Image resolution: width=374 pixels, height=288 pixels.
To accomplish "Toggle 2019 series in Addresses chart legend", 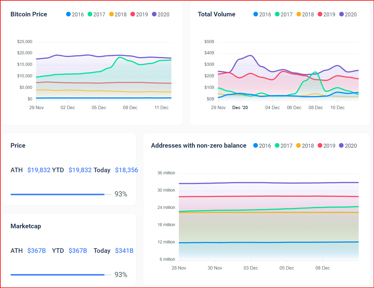I will 326,146.
